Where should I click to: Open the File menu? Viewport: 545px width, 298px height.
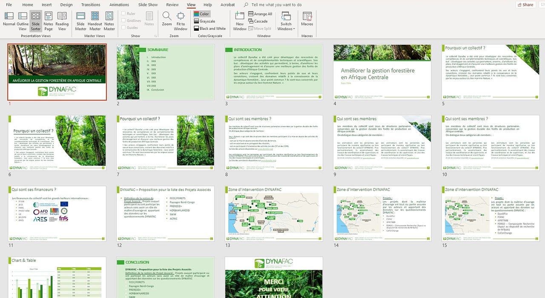9,5
